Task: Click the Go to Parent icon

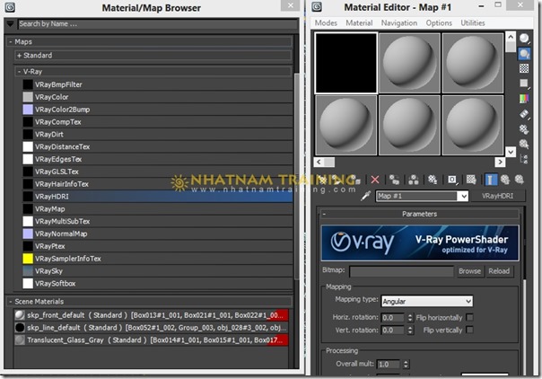Action: 505,180
